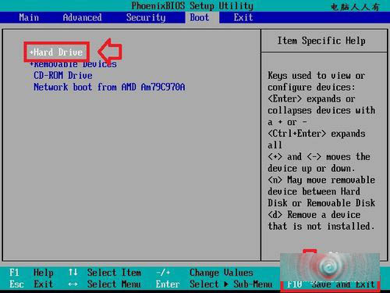
Task: Click the left/right arrows Select Menu hint
Action: (105, 284)
